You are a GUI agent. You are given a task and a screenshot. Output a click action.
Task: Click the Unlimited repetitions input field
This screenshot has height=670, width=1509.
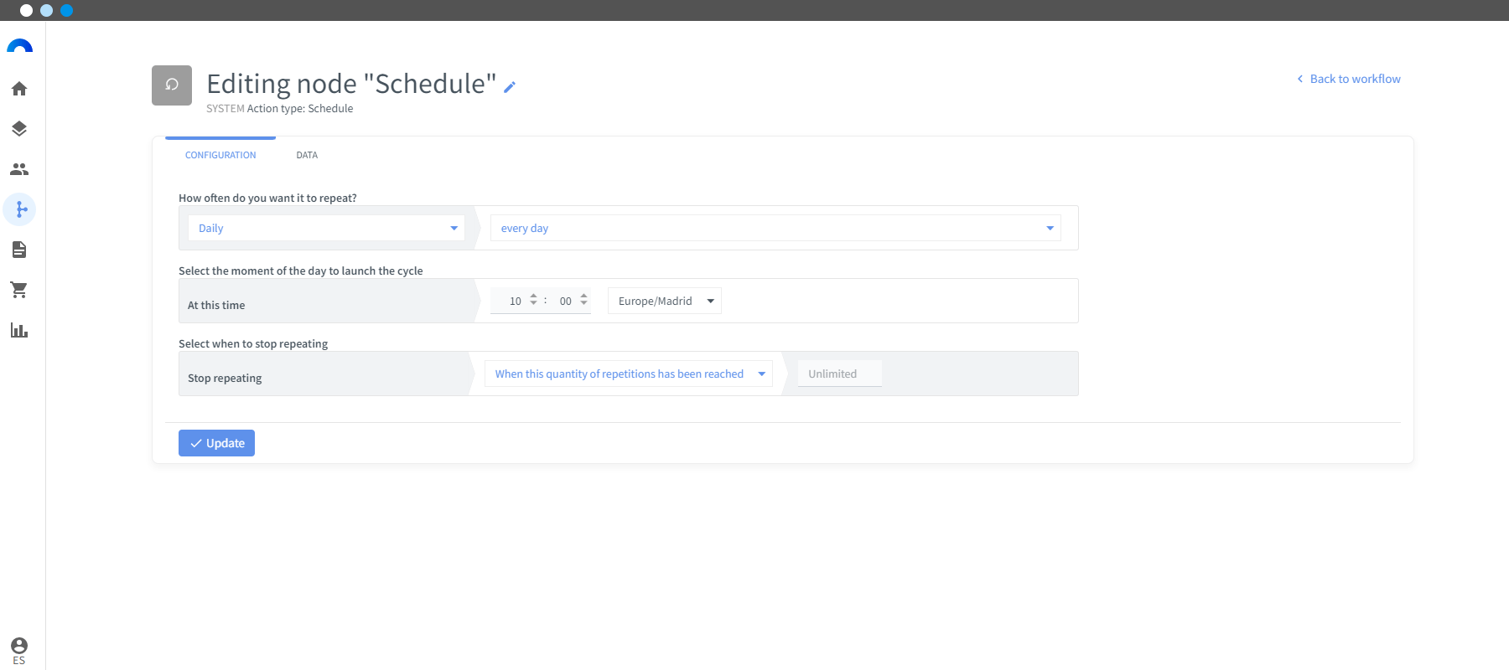[x=839, y=374]
